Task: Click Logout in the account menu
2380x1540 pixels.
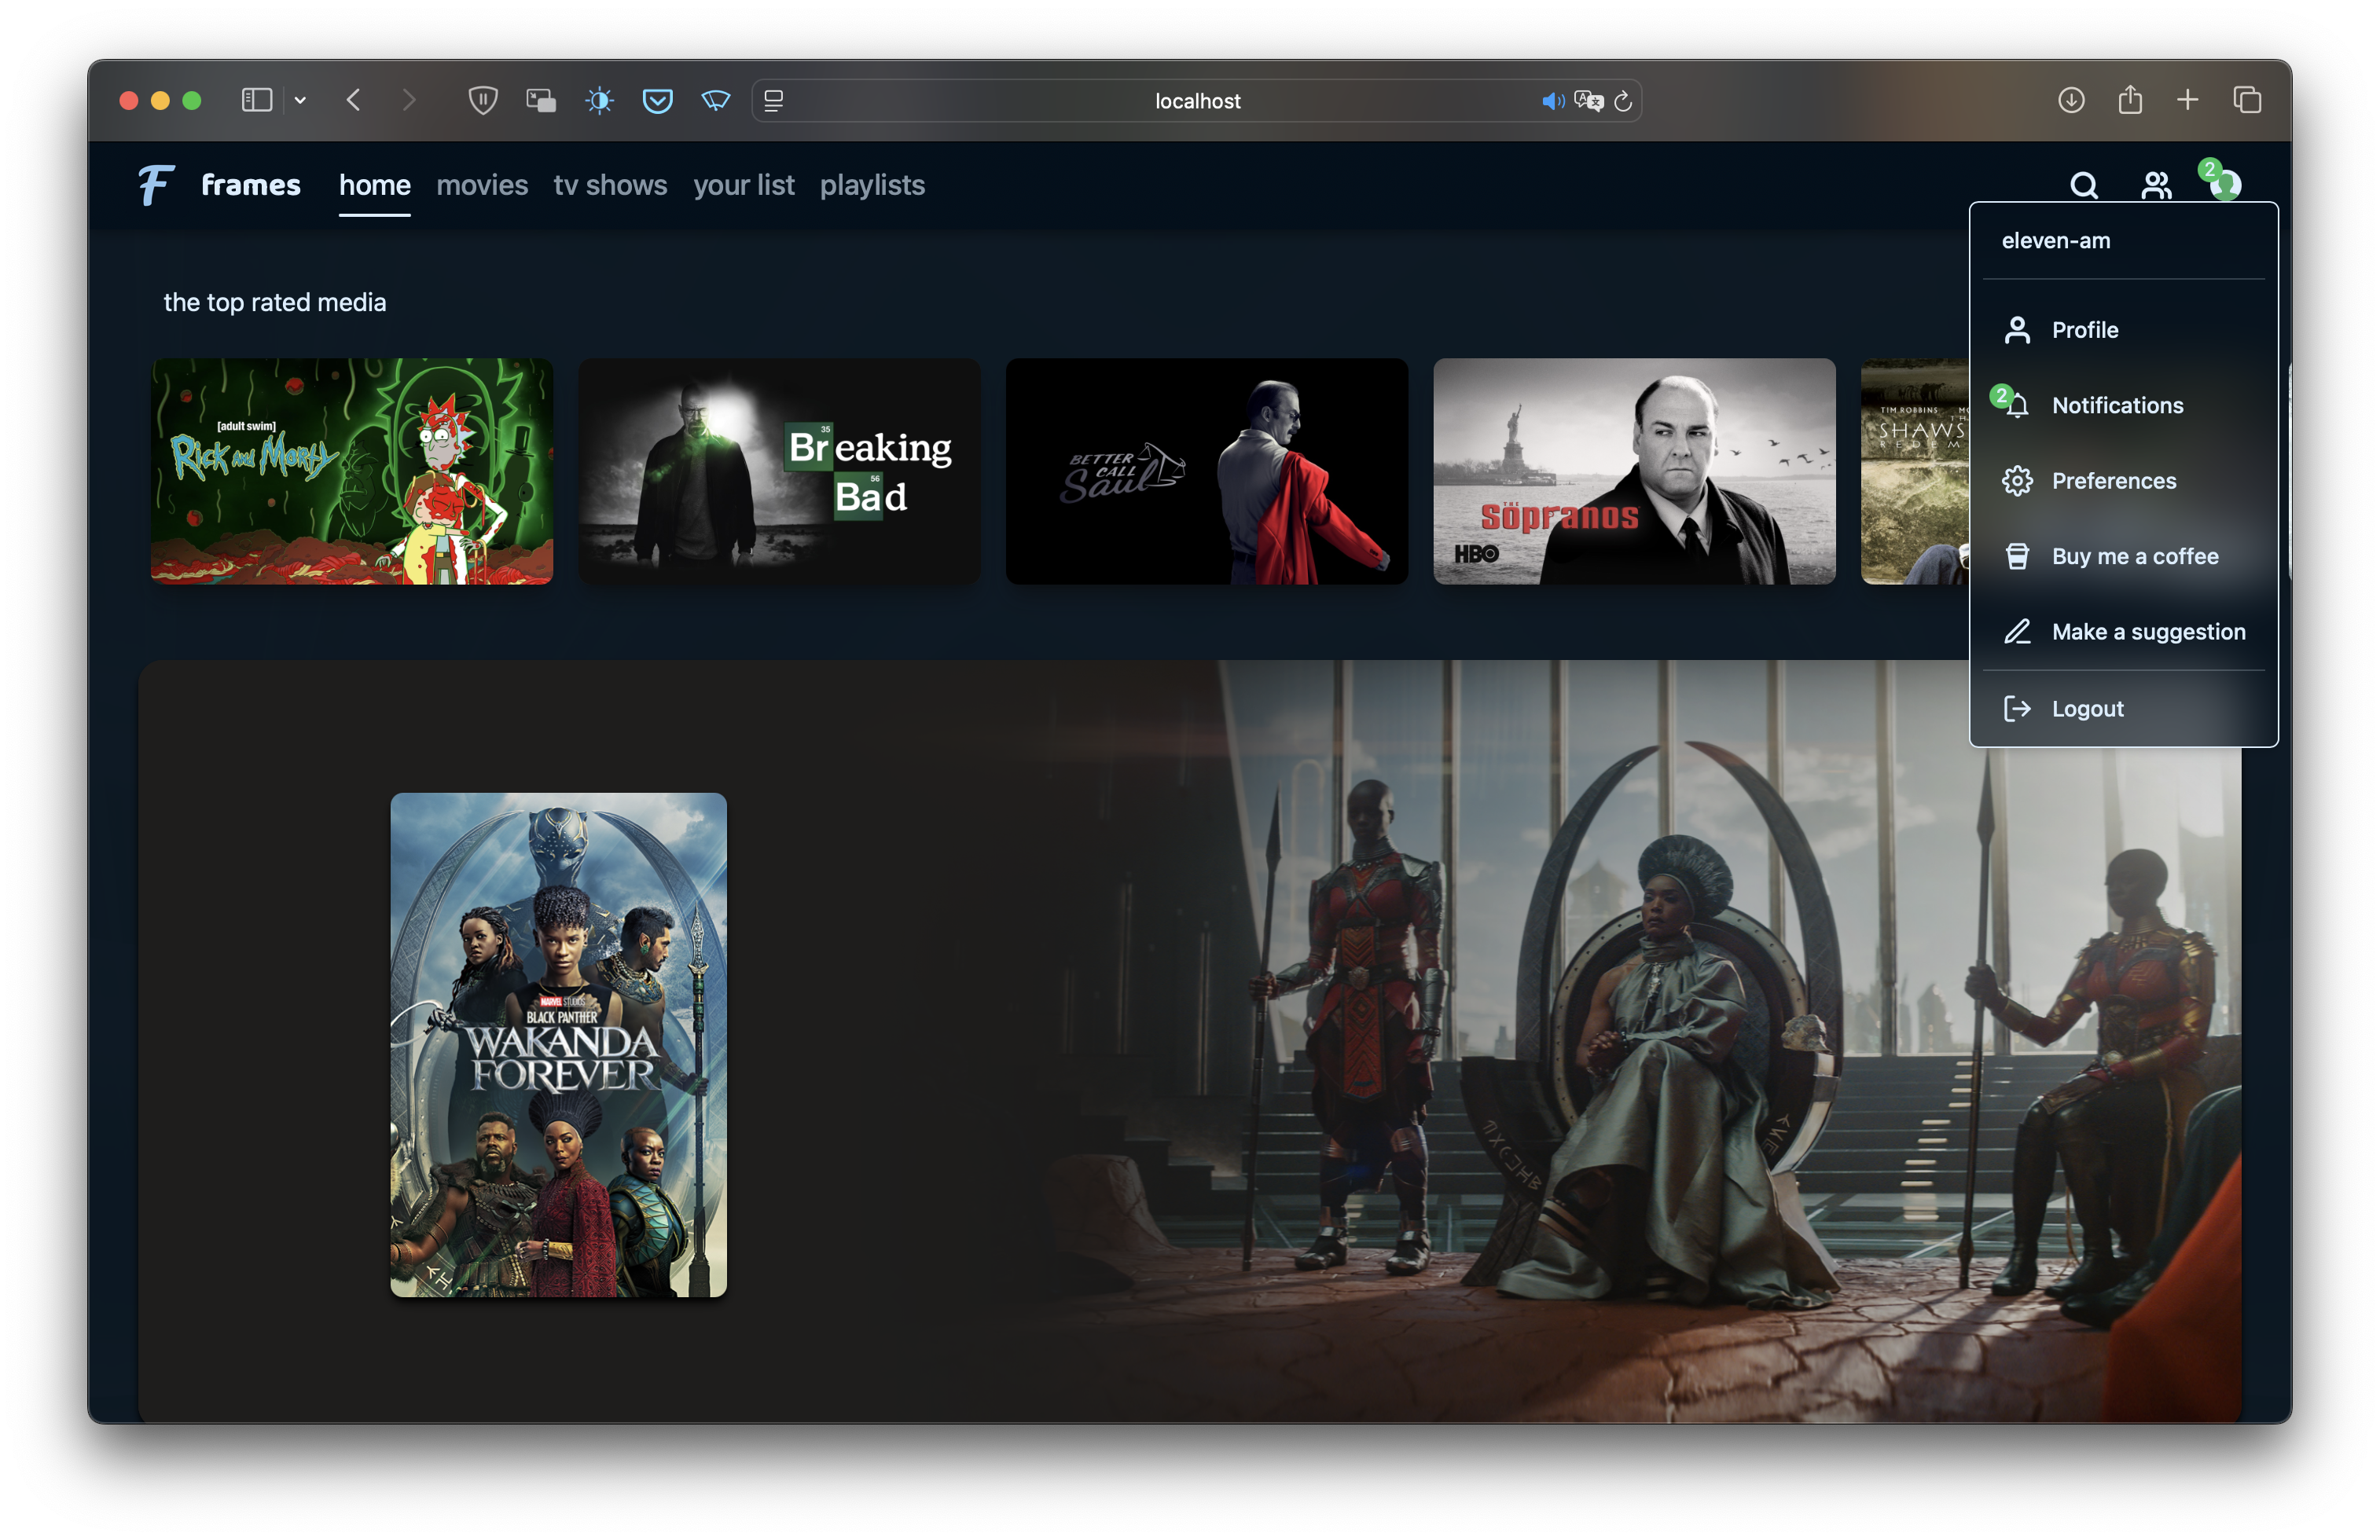Action: coord(2087,709)
